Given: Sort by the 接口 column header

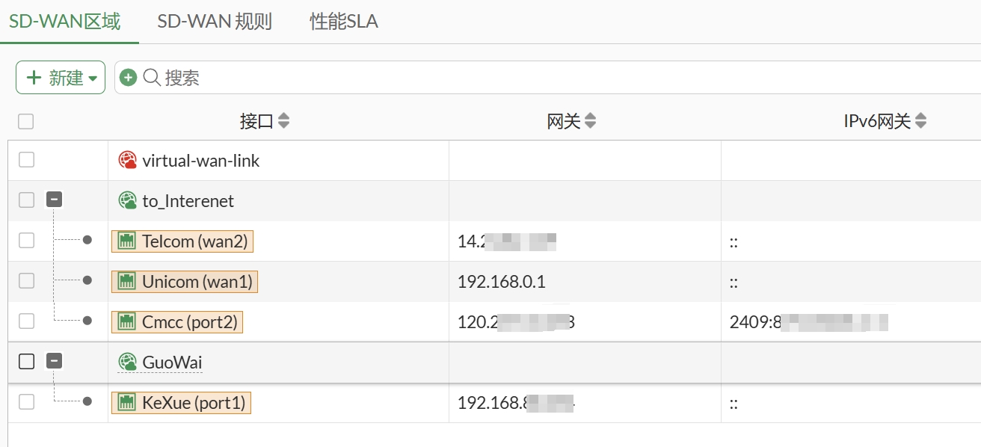Looking at the screenshot, I should 265,121.
